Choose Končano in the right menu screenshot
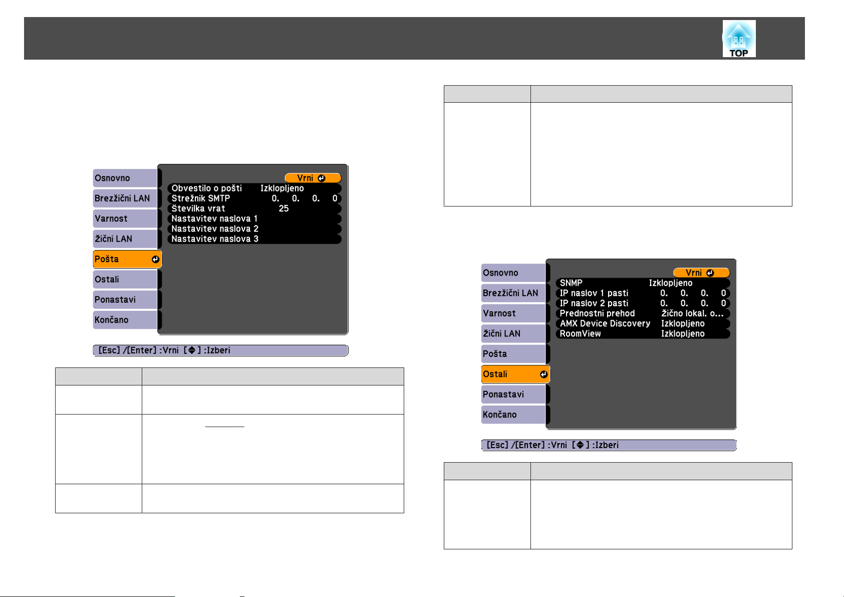 pyautogui.click(x=513, y=415)
